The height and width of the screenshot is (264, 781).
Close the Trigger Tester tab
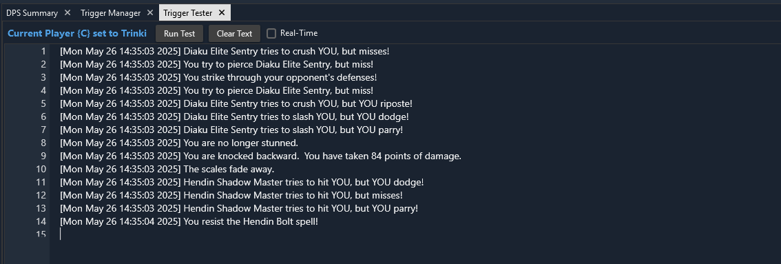point(222,13)
